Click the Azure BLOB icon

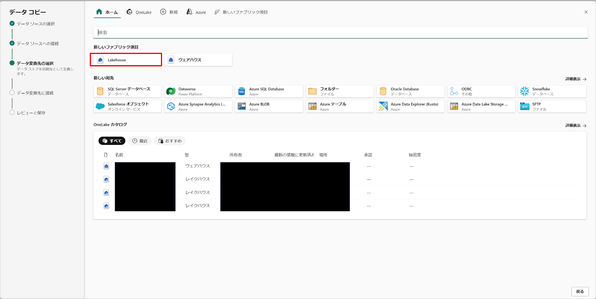click(242, 106)
